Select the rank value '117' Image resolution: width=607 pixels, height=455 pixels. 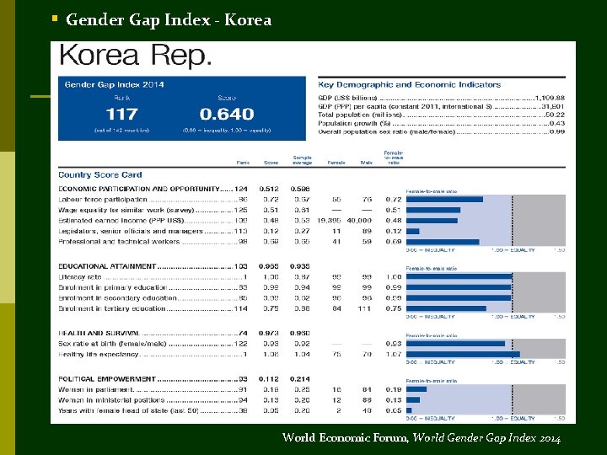121,114
